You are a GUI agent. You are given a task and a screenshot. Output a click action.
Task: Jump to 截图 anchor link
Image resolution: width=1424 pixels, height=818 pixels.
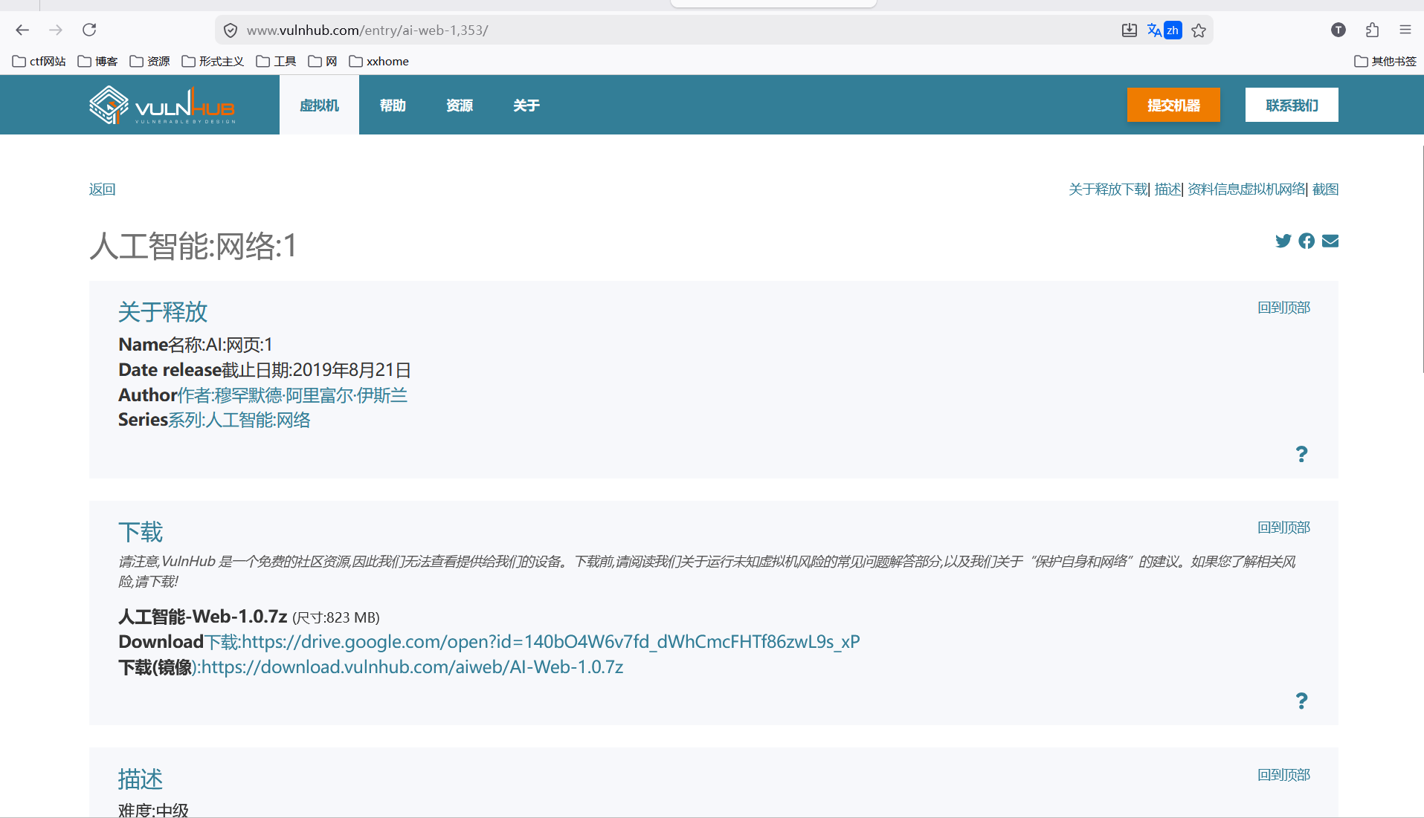[1325, 189]
